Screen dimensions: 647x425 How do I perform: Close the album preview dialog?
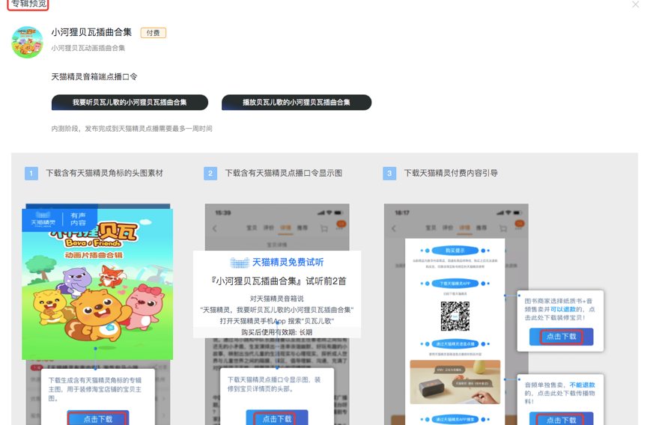(636, 4)
